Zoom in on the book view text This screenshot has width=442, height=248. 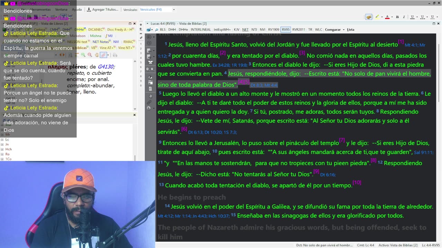click(83, 55)
